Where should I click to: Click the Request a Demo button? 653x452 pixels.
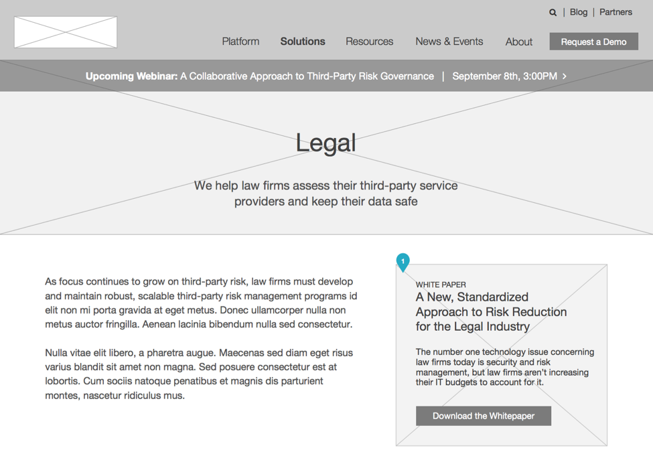593,42
